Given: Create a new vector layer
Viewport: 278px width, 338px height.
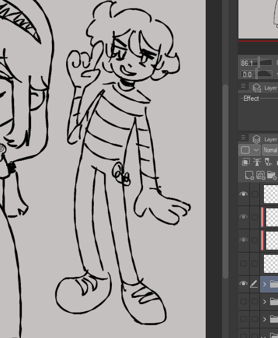Looking at the screenshot, I should pyautogui.click(x=260, y=176).
